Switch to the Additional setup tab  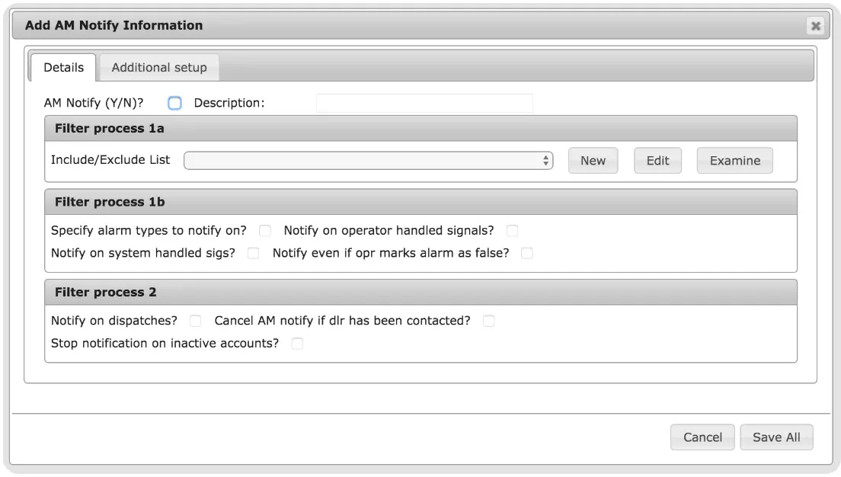[159, 68]
